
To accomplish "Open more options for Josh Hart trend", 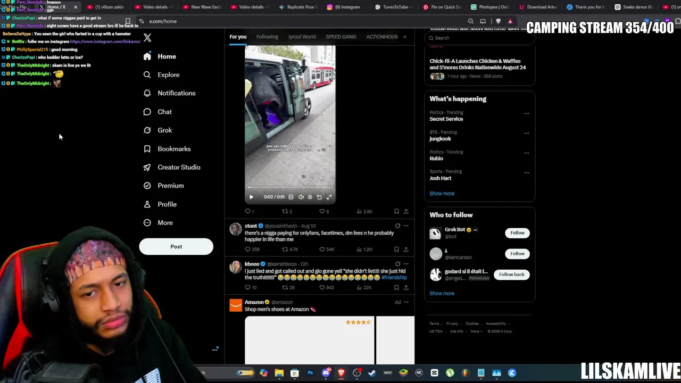I will click(x=527, y=172).
